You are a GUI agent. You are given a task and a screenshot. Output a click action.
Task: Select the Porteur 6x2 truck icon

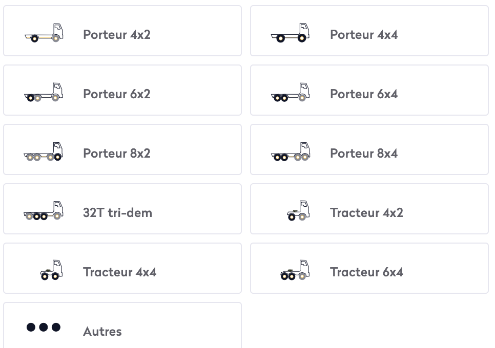[44, 92]
